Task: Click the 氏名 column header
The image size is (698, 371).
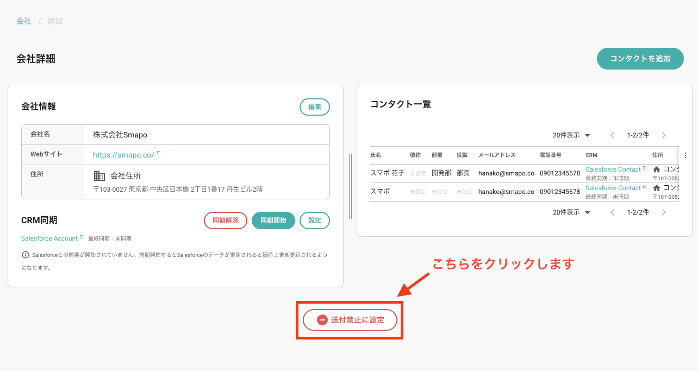Action: (376, 155)
